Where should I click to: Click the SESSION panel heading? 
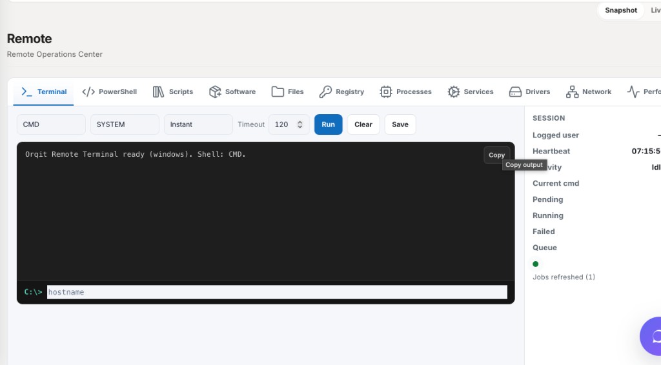pyautogui.click(x=549, y=118)
